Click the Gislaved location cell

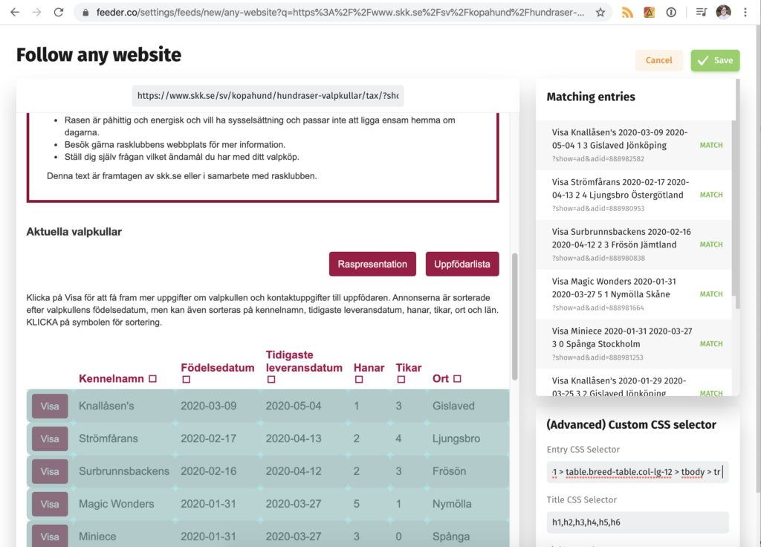453,406
